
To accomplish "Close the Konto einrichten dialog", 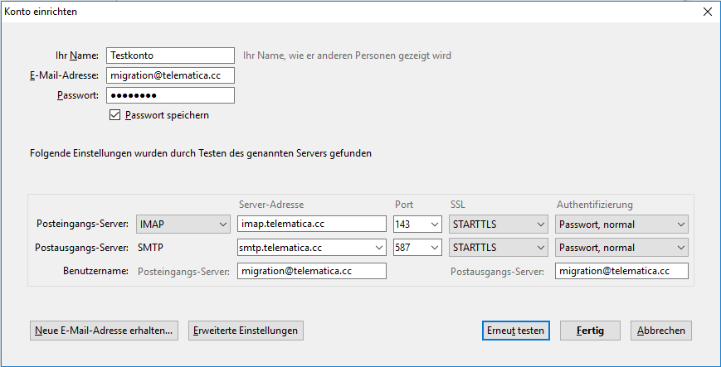I will point(707,12).
